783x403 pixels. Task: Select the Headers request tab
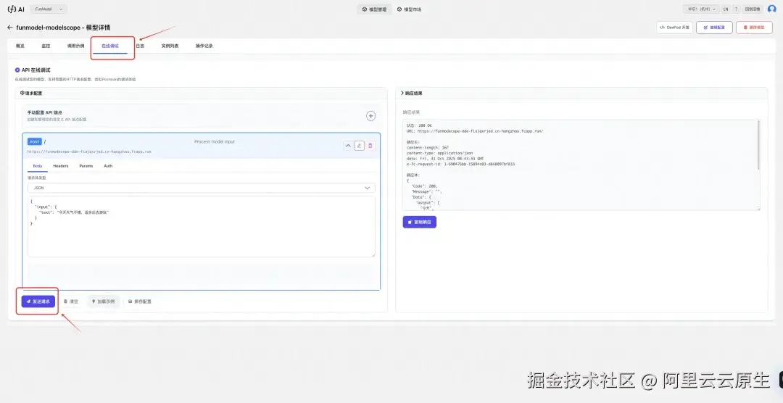tap(61, 166)
